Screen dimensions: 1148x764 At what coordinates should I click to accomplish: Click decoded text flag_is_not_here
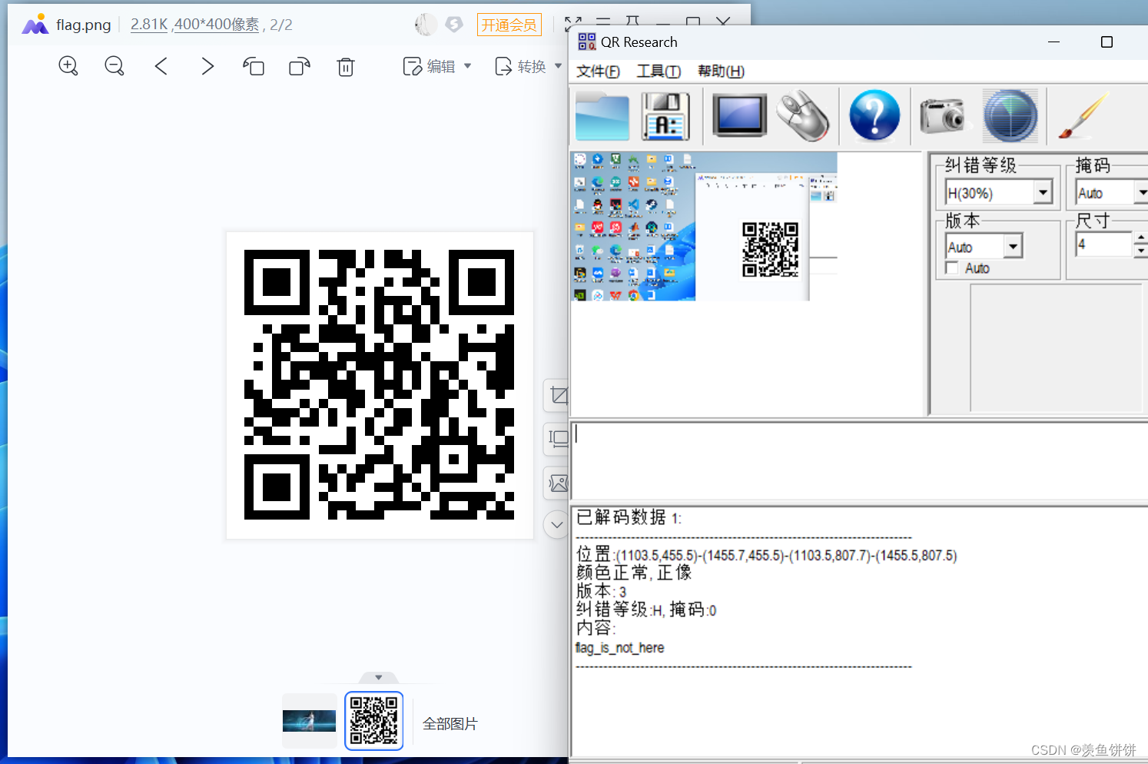[x=619, y=648]
